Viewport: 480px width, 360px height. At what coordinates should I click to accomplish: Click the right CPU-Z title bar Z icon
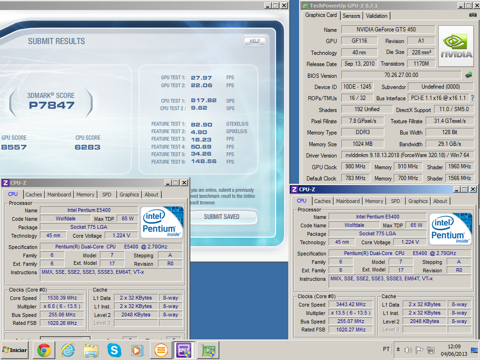click(294, 189)
